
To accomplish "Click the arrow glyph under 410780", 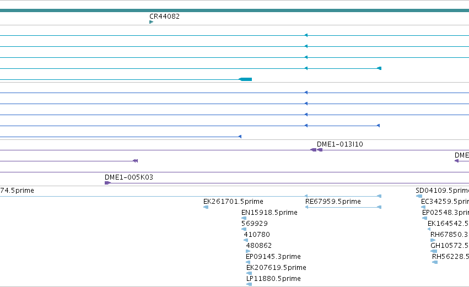I will pyautogui.click(x=246, y=240).
